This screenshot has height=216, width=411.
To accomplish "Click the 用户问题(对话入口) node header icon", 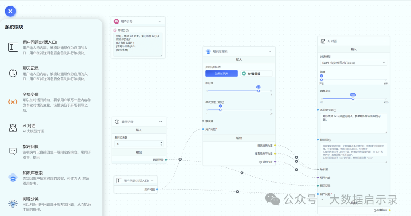I will pyautogui.click(x=119, y=180).
